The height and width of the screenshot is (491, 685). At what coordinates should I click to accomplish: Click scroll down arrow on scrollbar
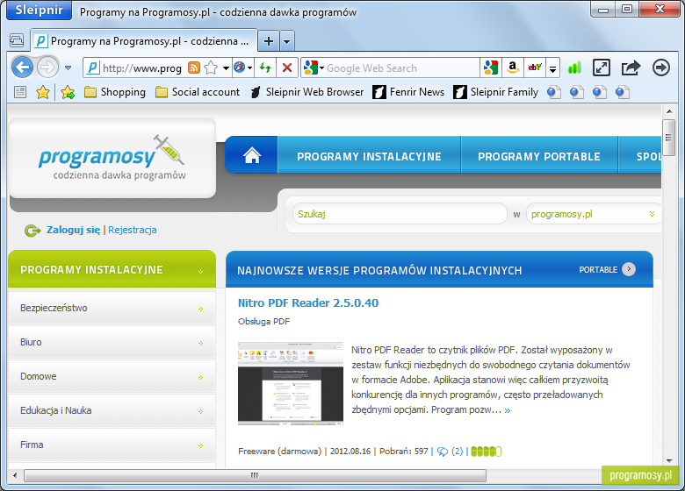pyautogui.click(x=669, y=461)
